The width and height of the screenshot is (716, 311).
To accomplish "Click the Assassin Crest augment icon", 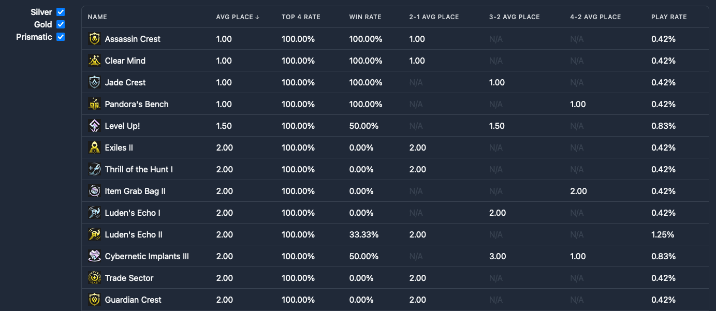I will (94, 39).
